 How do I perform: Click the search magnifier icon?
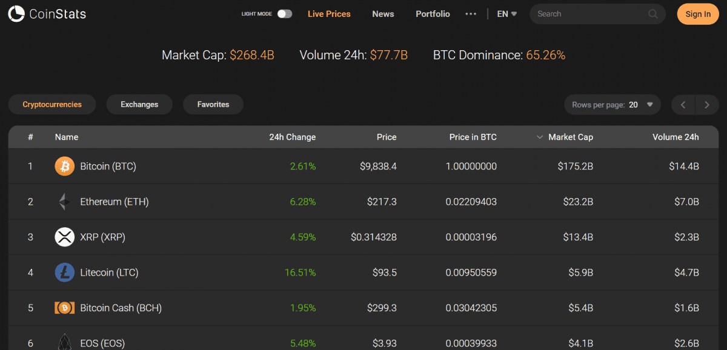pyautogui.click(x=653, y=14)
